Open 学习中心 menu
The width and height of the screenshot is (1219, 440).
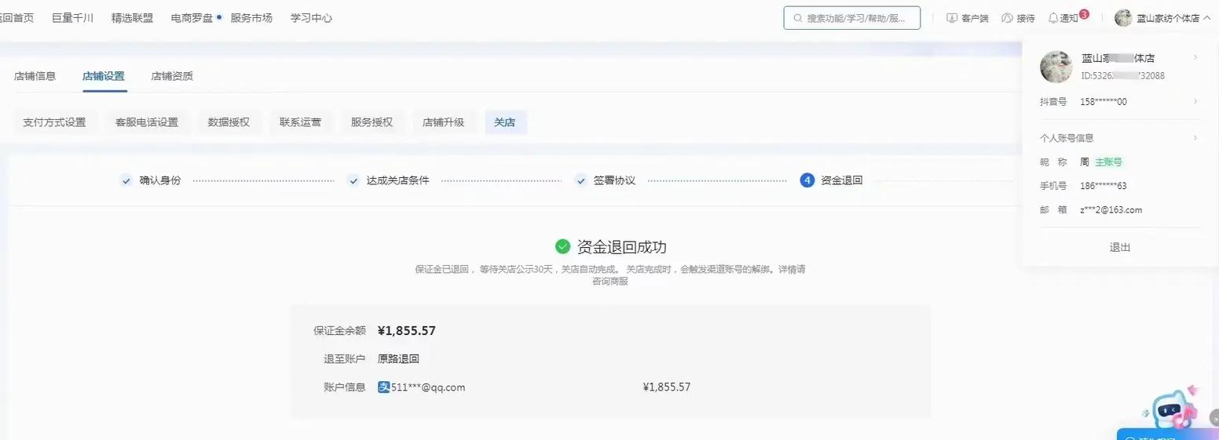(x=311, y=18)
